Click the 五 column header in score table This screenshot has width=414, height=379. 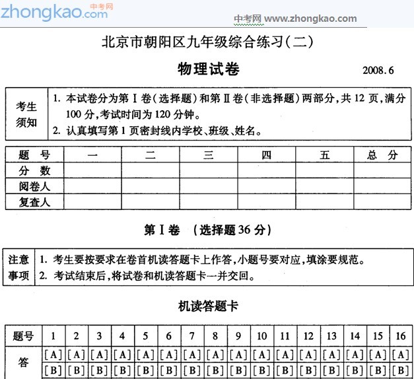324,155
